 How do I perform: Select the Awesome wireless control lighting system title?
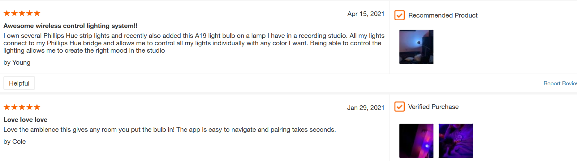(x=70, y=26)
